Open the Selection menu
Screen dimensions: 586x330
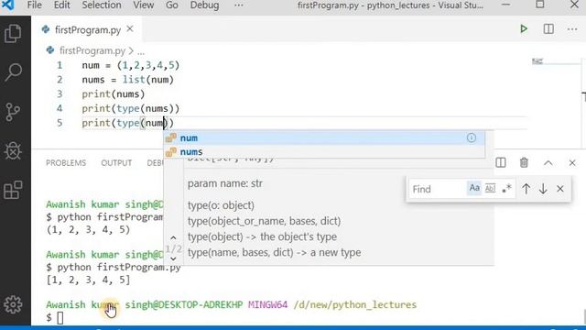click(102, 5)
